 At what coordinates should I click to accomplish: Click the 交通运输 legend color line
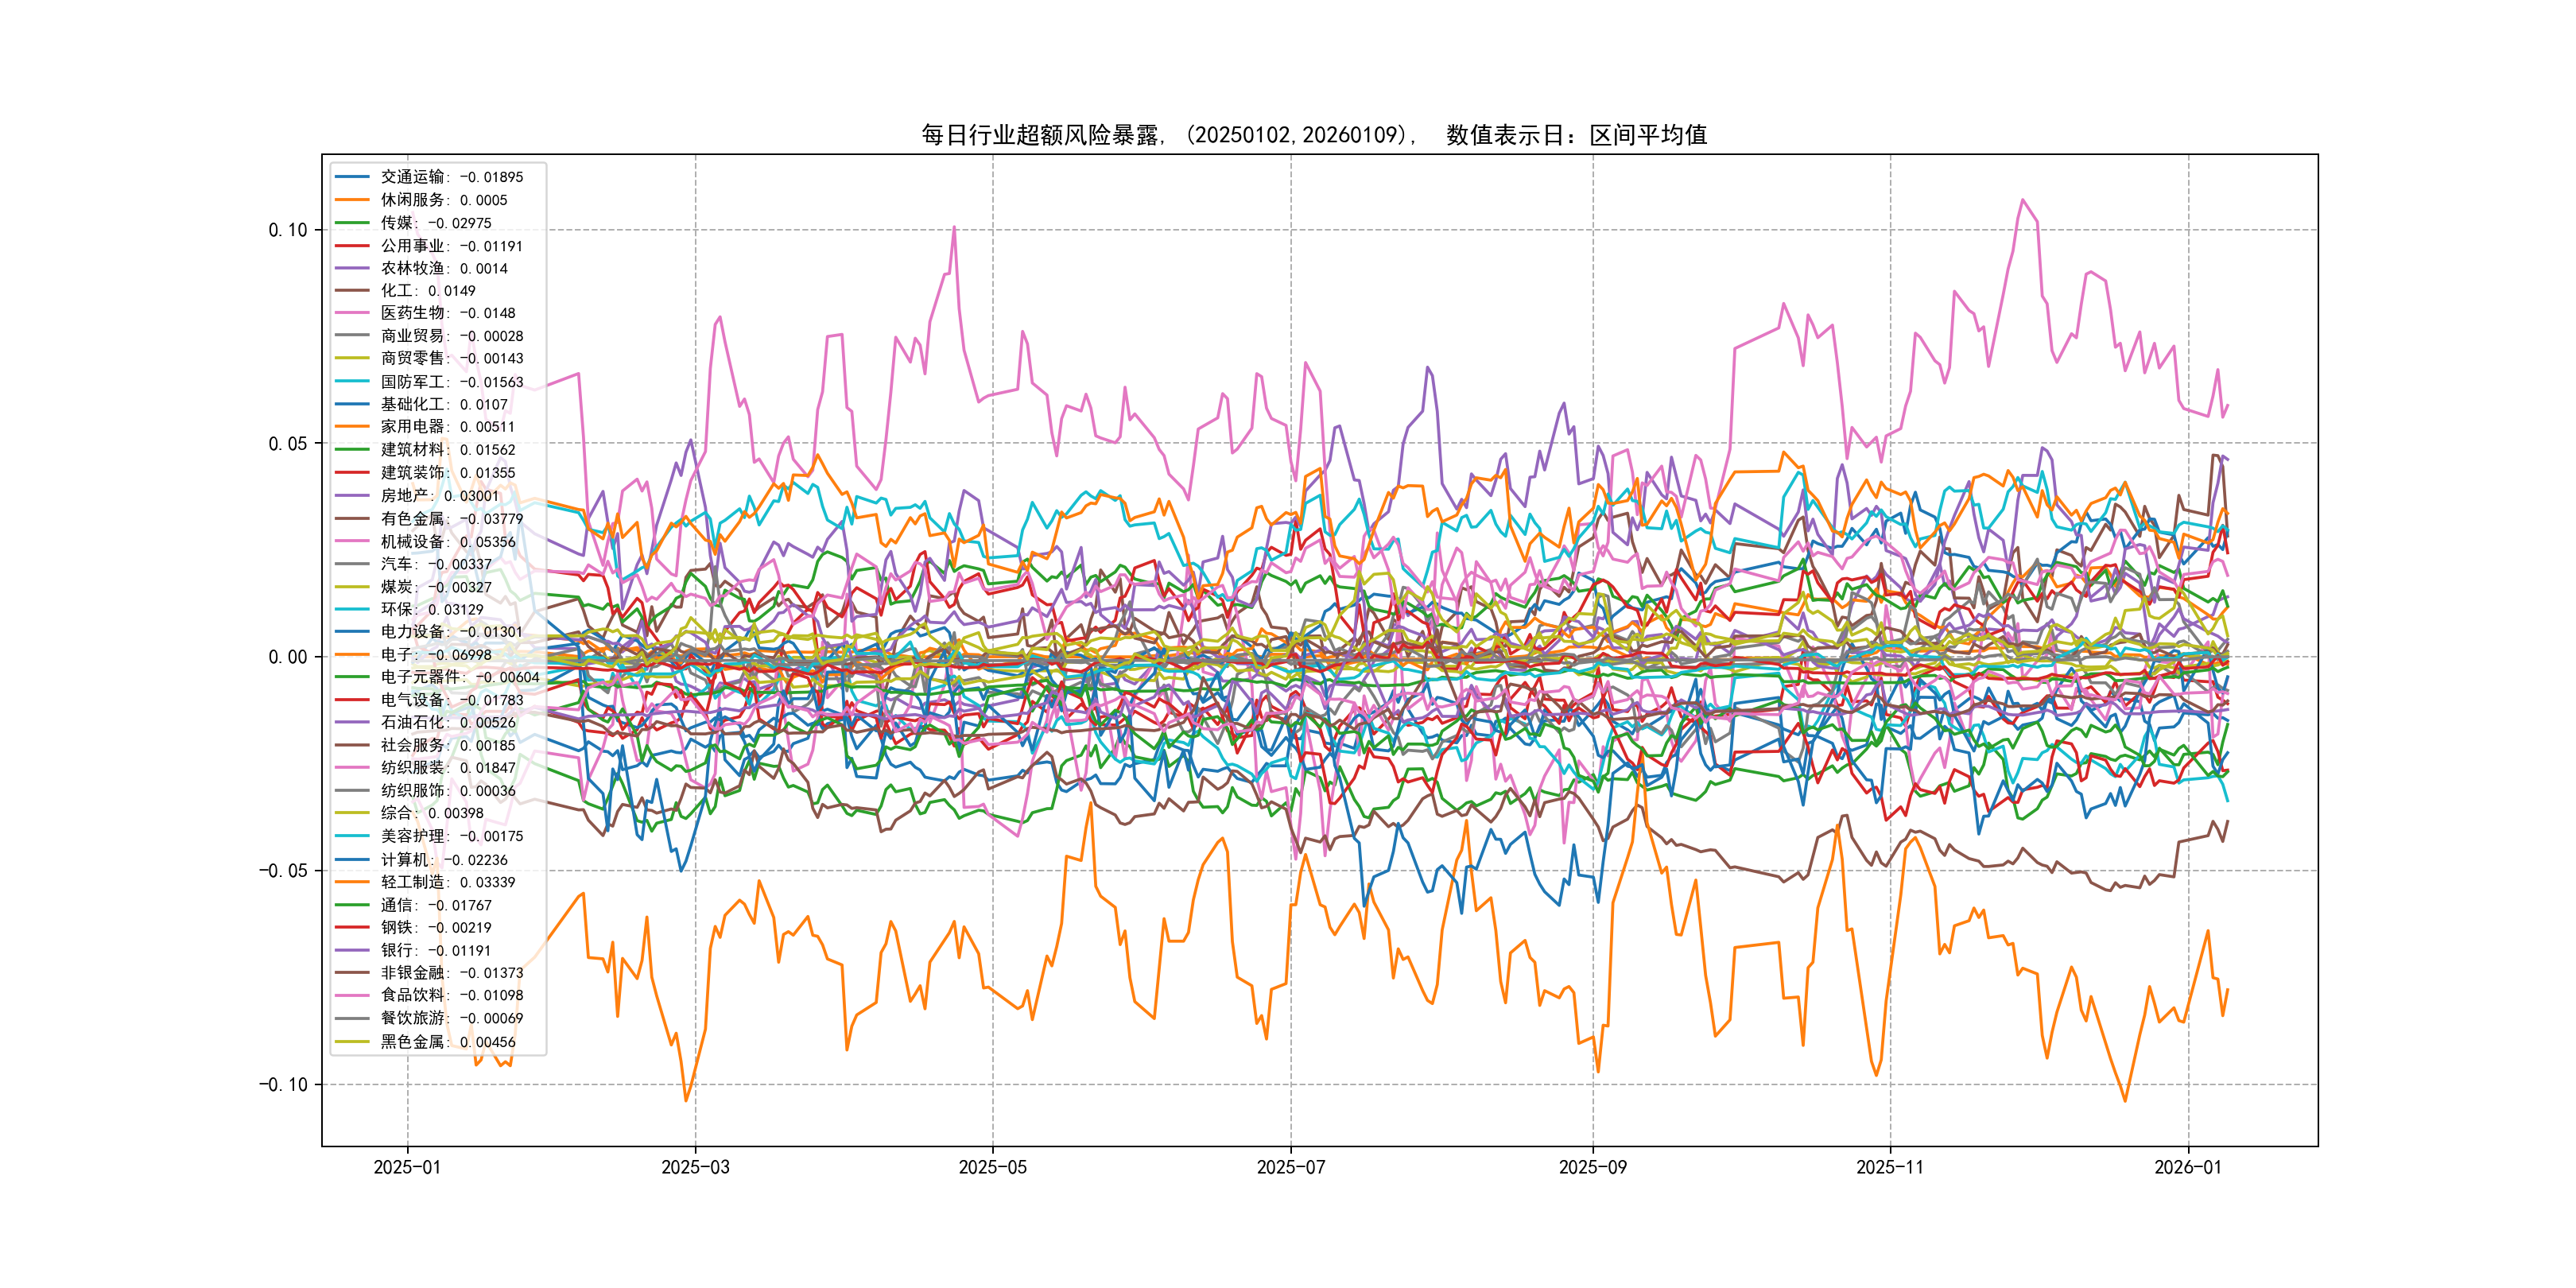(x=352, y=177)
